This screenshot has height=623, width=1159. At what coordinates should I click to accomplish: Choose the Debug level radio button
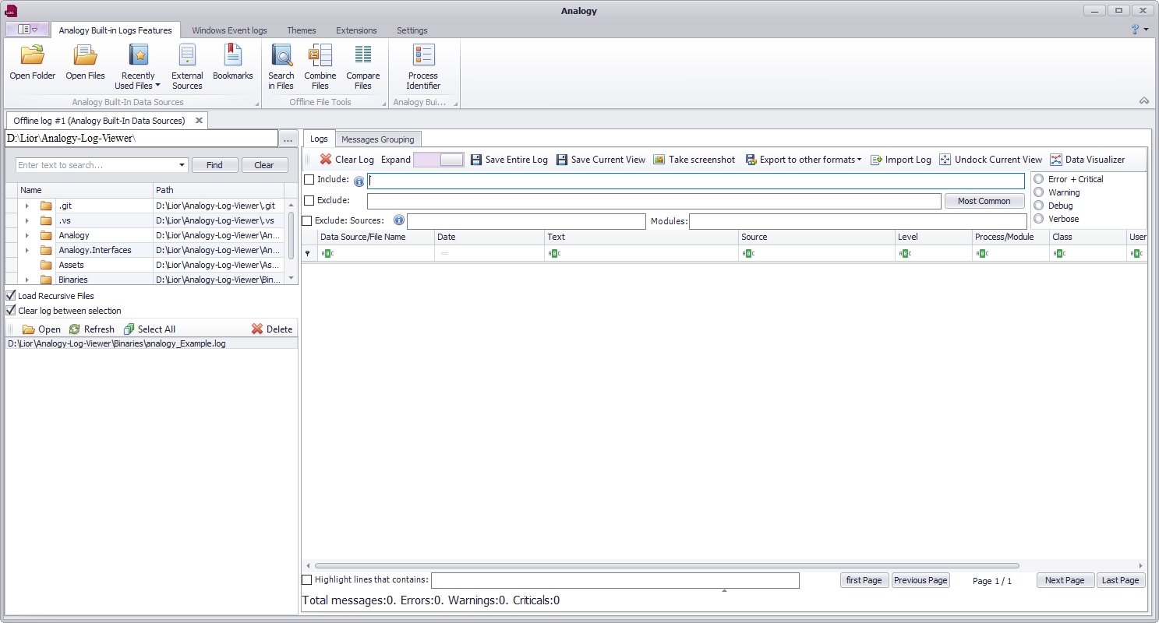pos(1038,206)
